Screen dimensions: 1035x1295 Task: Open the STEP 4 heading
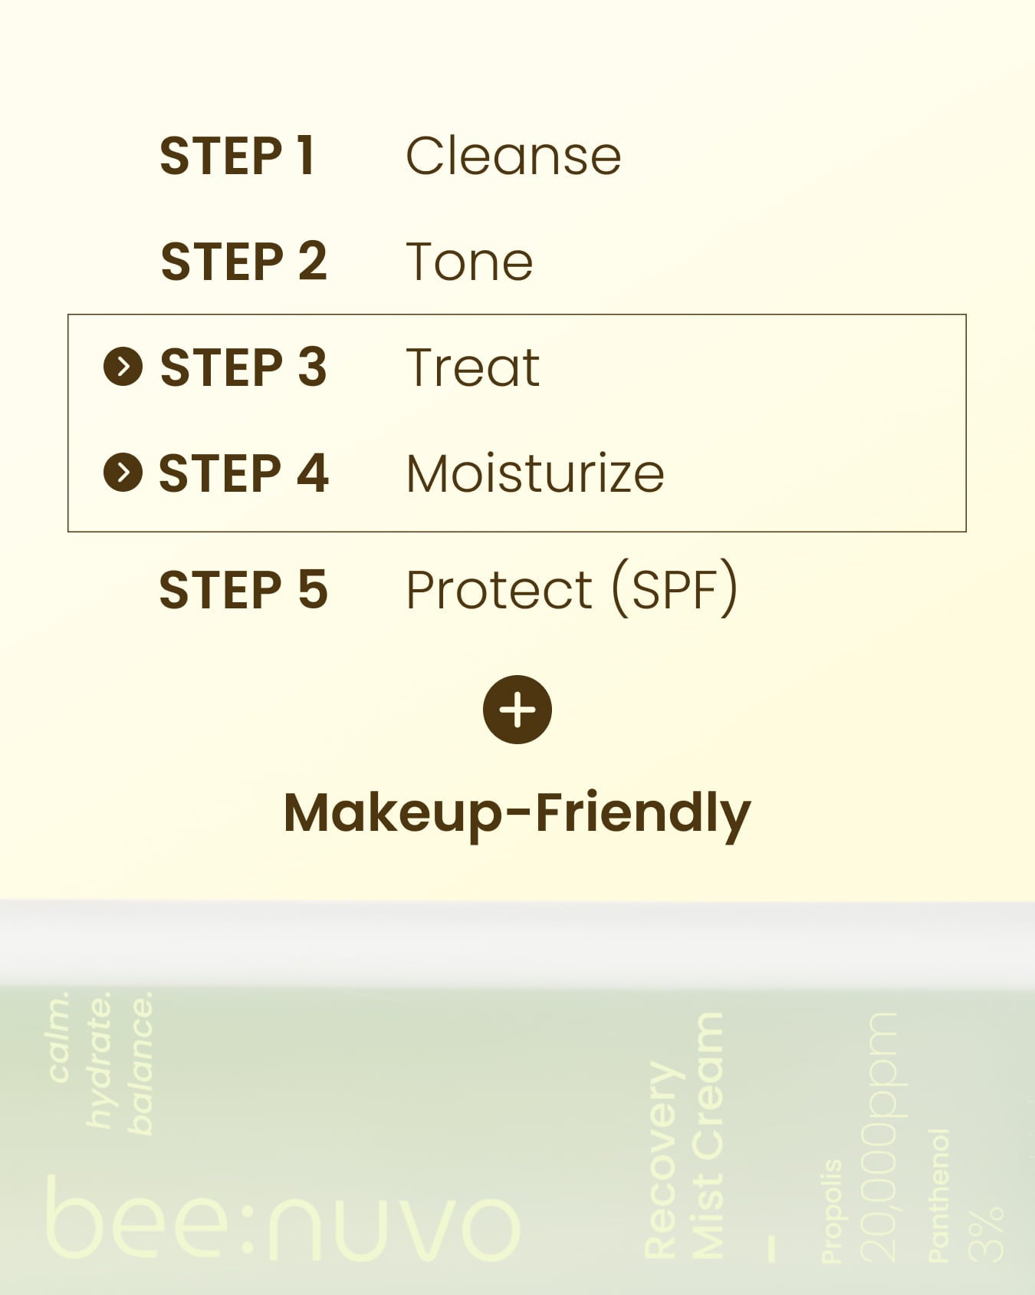pyautogui.click(x=244, y=473)
